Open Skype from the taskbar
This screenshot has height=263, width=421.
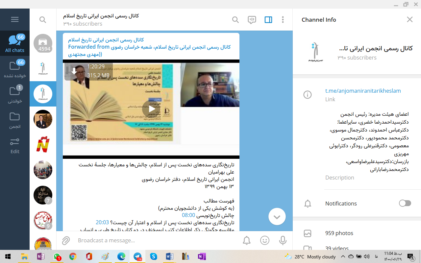point(154,256)
